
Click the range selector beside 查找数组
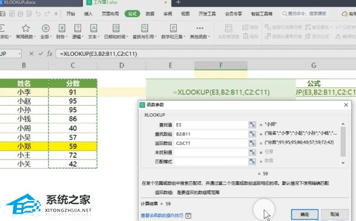point(252,134)
